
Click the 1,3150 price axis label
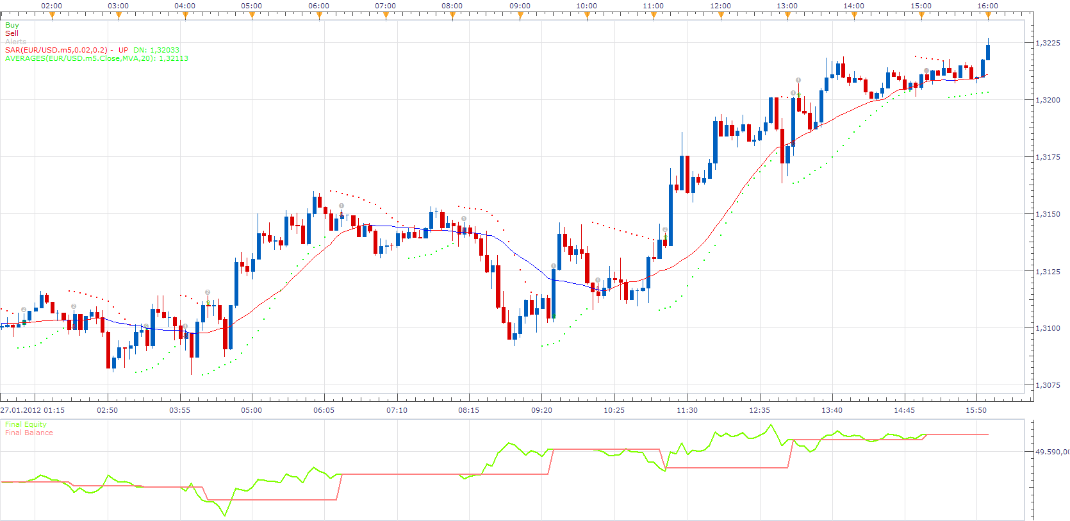pyautogui.click(x=1048, y=214)
